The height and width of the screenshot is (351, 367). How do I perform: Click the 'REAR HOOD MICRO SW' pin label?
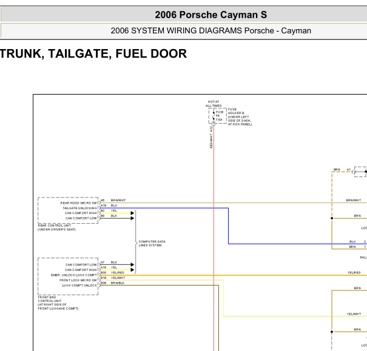point(79,203)
